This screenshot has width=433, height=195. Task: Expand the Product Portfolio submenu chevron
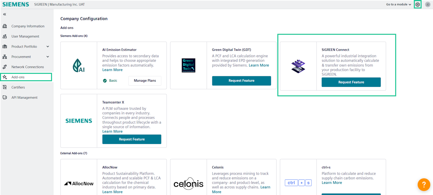click(48, 47)
